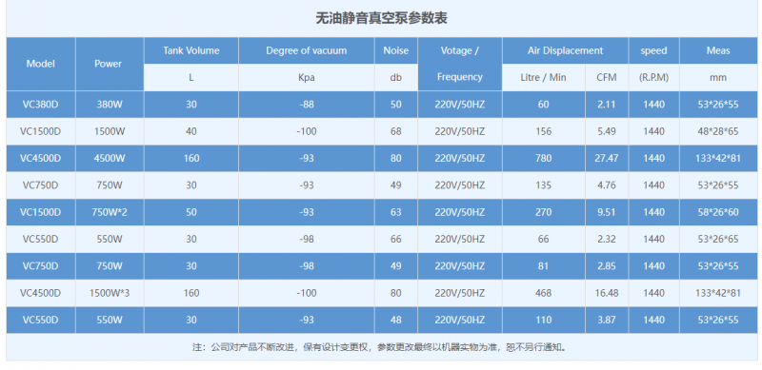Select the 53*26*65 measurement cell
The height and width of the screenshot is (370, 762).
pyautogui.click(x=718, y=240)
